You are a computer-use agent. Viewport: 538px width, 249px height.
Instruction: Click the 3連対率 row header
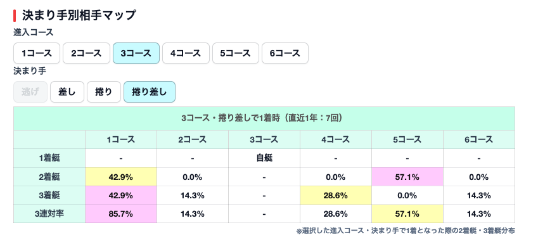(49, 214)
